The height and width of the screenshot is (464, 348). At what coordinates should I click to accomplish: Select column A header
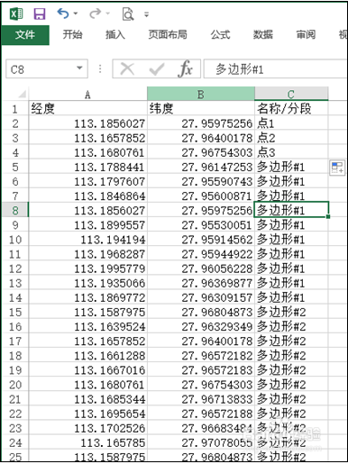click(x=87, y=94)
